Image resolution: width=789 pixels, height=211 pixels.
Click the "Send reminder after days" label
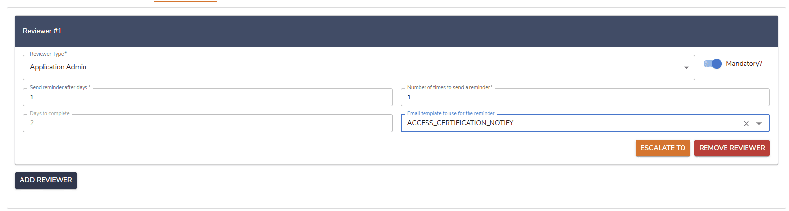click(x=60, y=88)
